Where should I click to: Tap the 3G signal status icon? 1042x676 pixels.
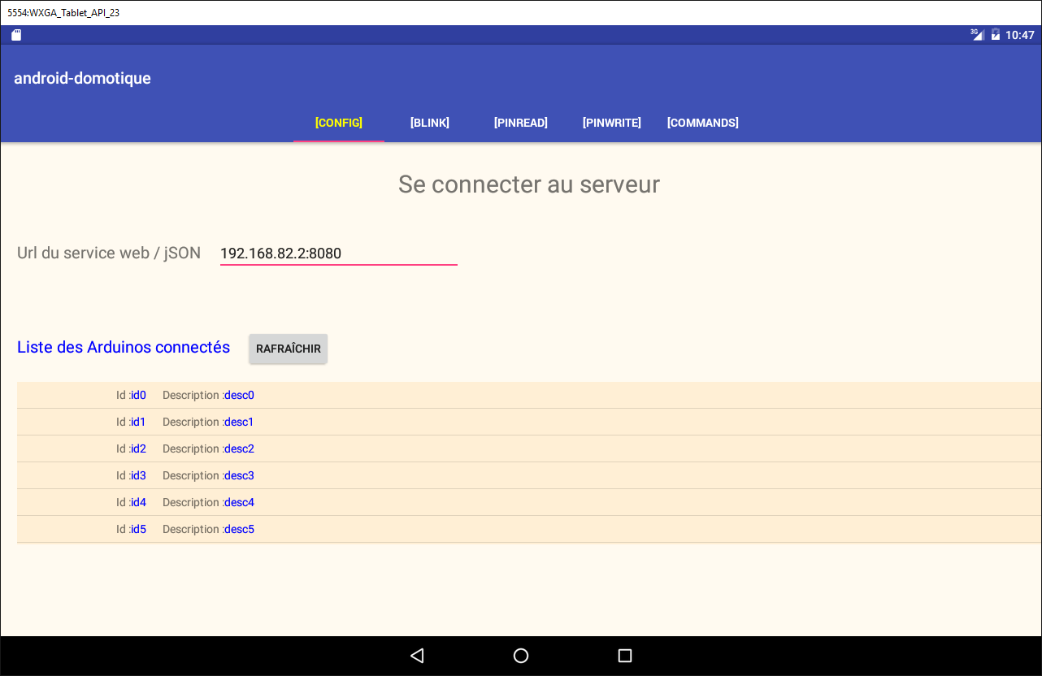click(x=977, y=35)
